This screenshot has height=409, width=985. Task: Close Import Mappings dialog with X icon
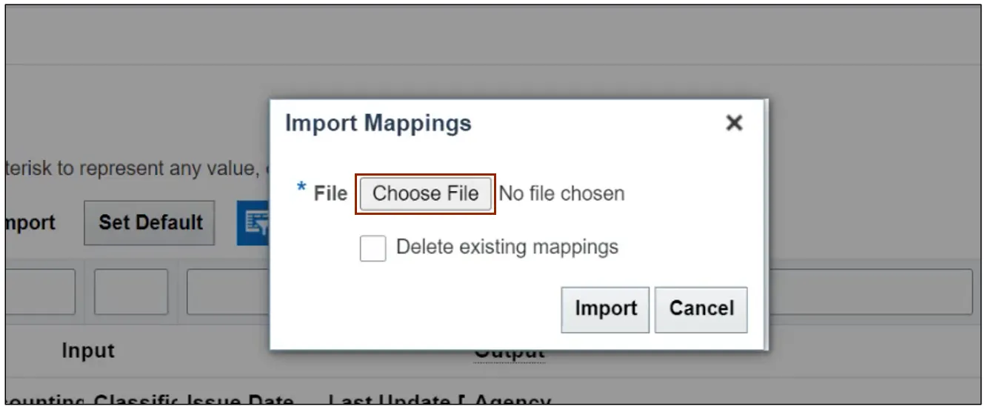pos(733,123)
